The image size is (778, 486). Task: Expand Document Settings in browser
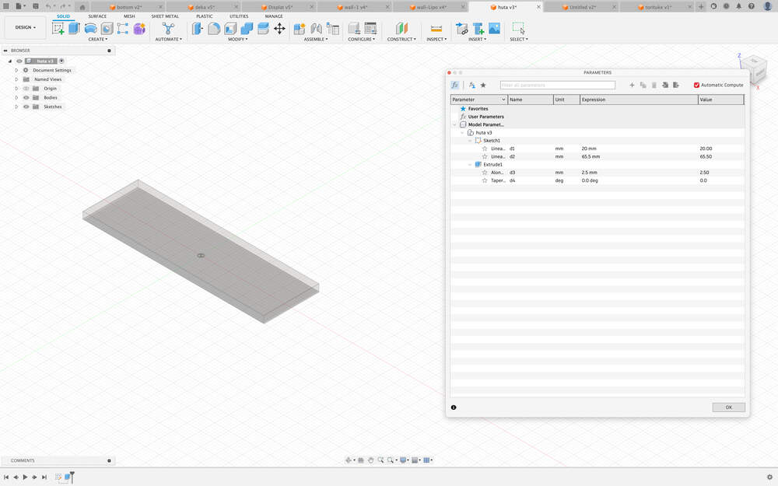tap(16, 71)
